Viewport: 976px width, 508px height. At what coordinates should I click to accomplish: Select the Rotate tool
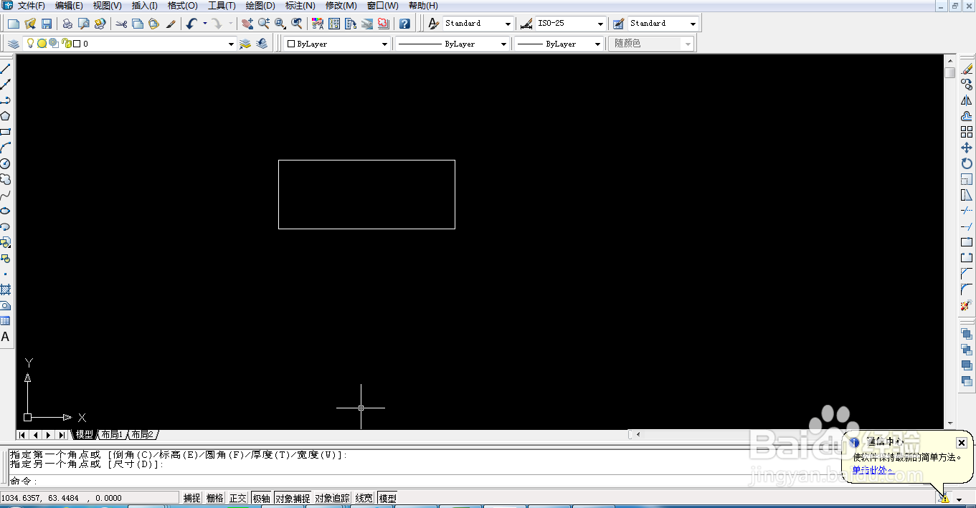pos(966,163)
